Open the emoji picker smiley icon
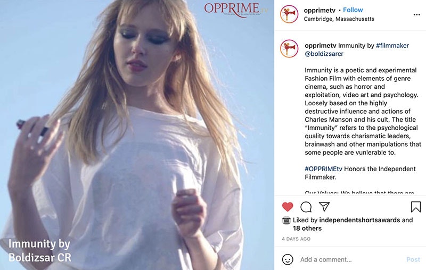Image resolution: width=426 pixels, height=270 pixels. click(x=288, y=259)
